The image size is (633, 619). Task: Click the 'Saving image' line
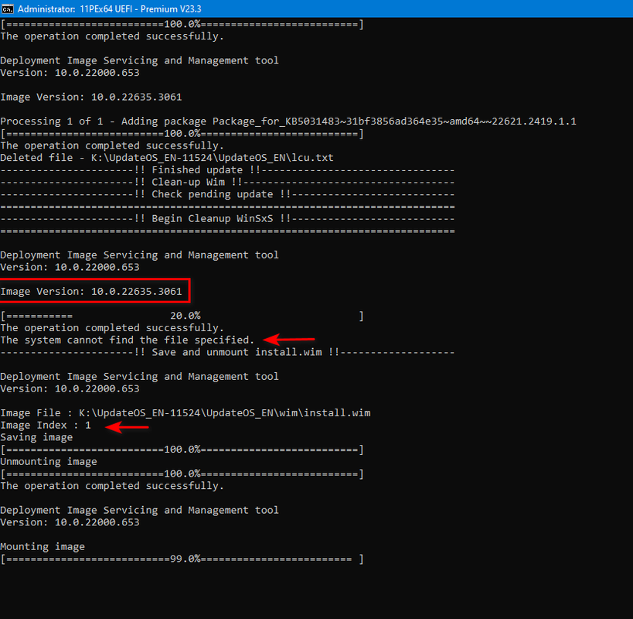(x=36, y=437)
